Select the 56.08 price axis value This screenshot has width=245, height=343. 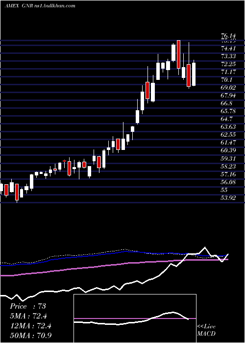click(228, 182)
